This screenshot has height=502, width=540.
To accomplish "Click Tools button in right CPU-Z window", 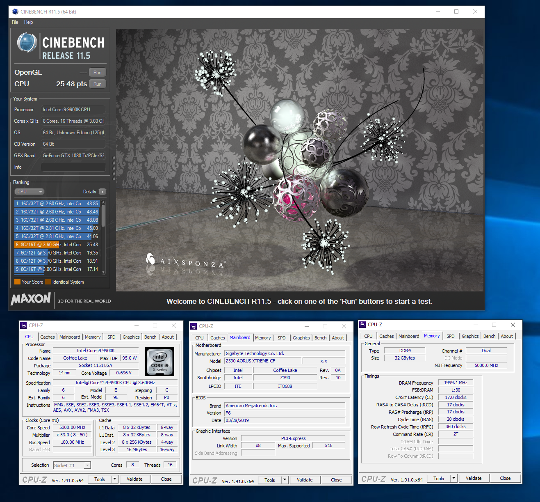I will click(439, 478).
